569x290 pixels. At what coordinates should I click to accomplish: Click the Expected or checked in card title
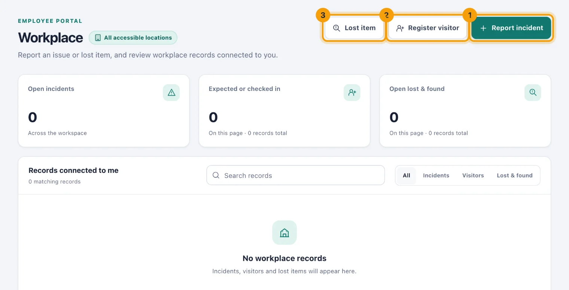(x=244, y=89)
